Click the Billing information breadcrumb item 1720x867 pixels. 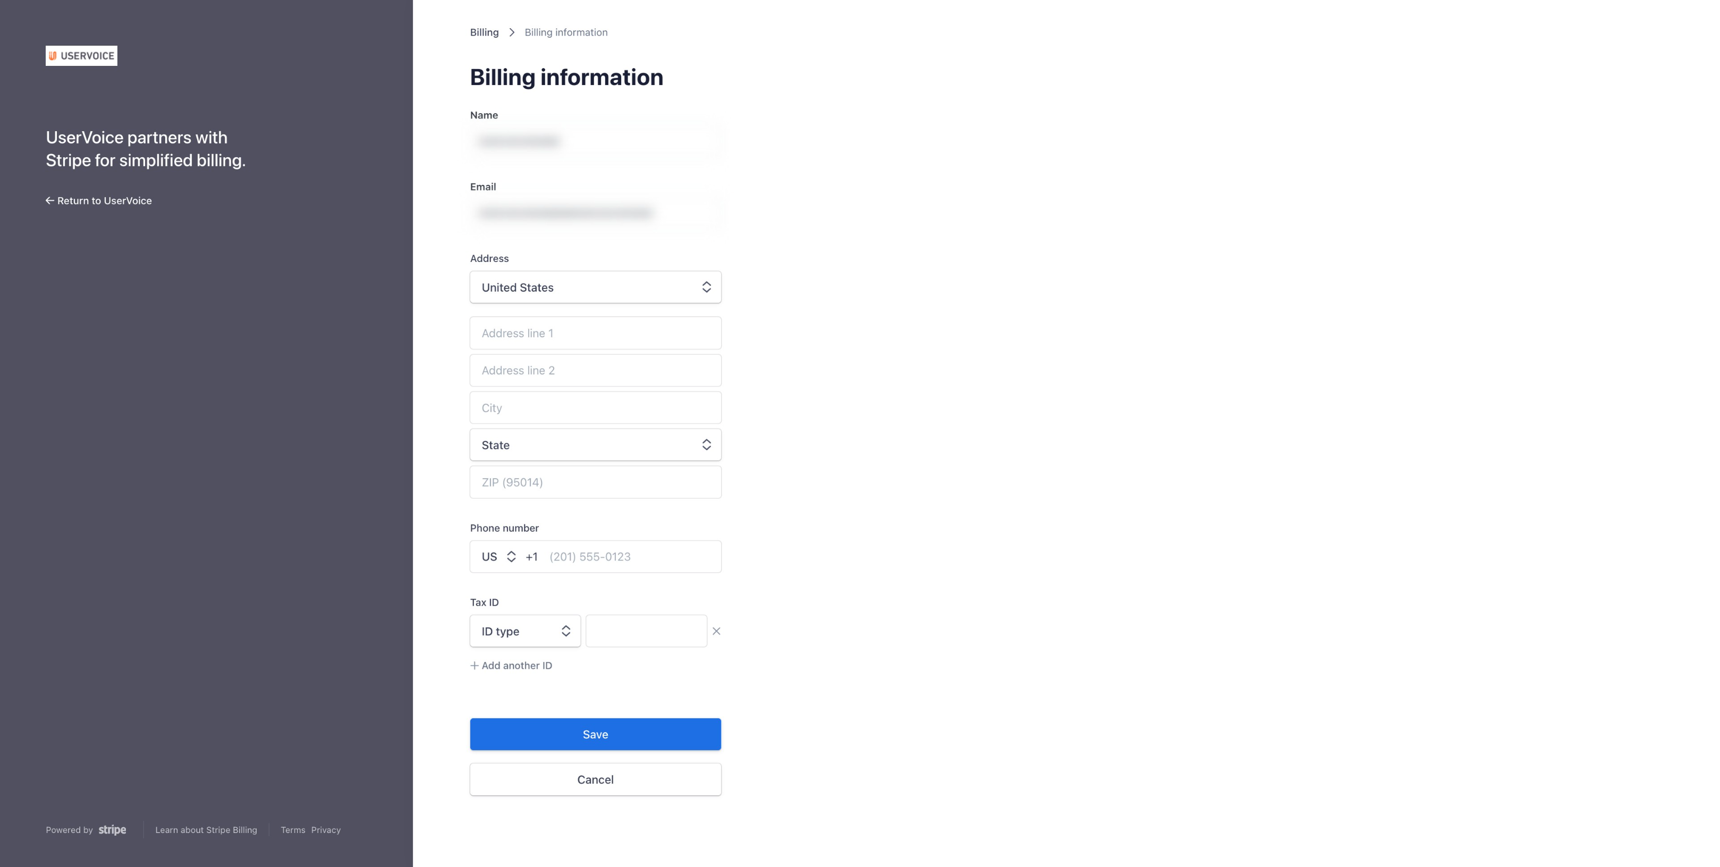click(565, 32)
